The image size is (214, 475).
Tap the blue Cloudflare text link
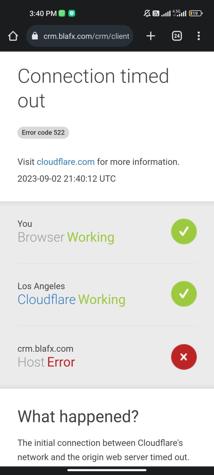(x=47, y=300)
